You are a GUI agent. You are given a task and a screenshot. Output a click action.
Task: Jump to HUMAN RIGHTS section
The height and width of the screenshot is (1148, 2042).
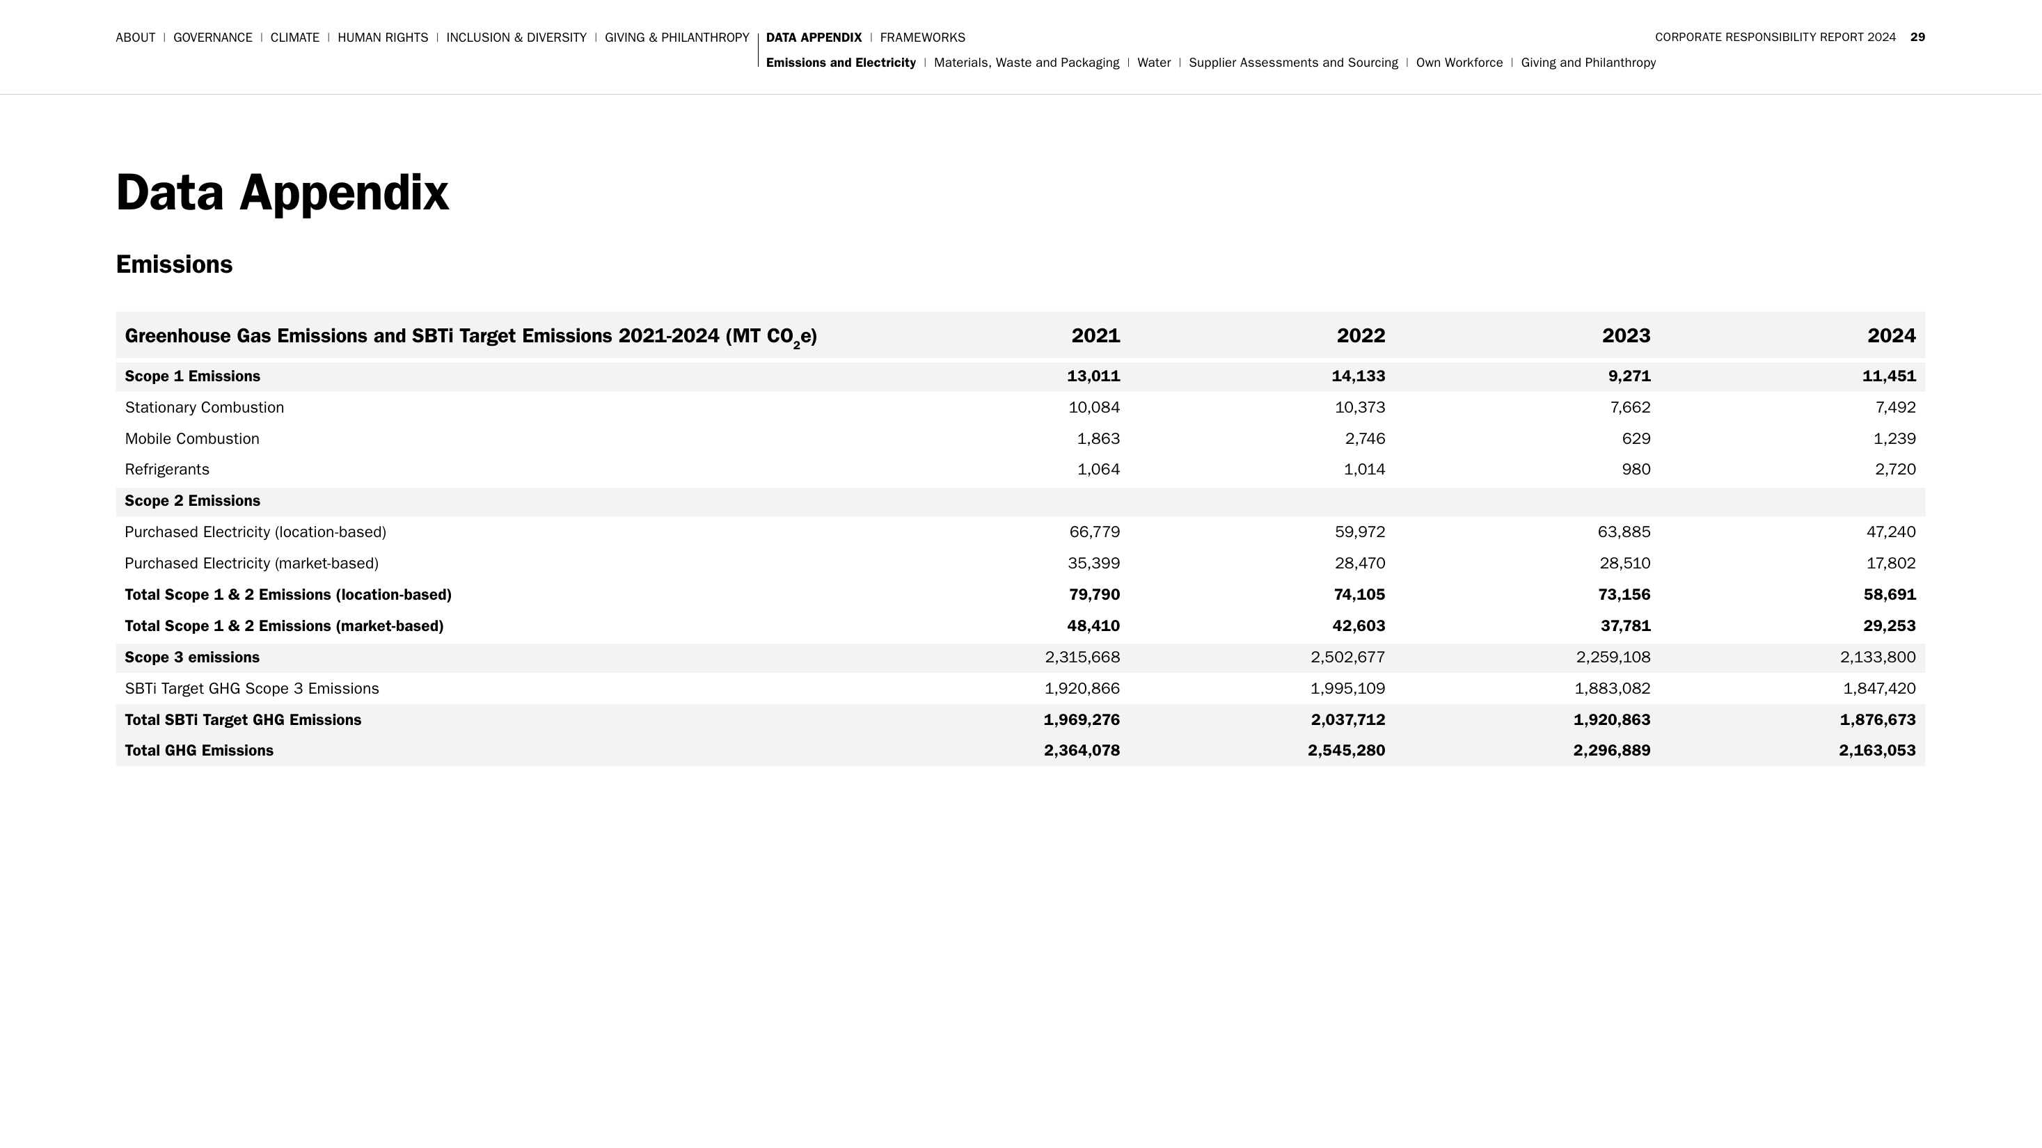[x=383, y=38]
